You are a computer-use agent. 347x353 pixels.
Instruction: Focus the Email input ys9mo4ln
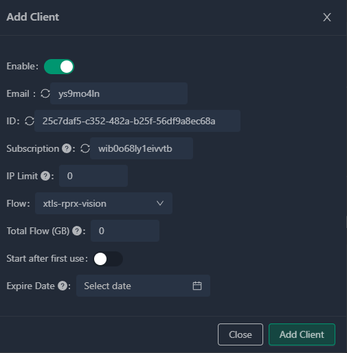pos(119,93)
